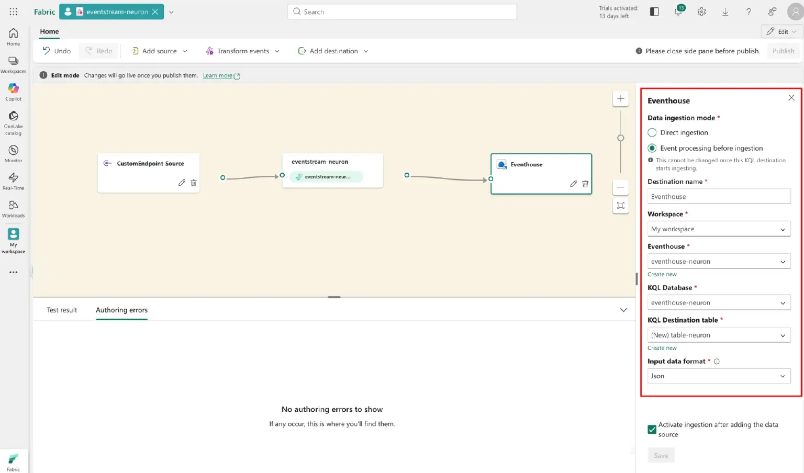Click the fit-to-view canvas icon
This screenshot has height=473, width=804.
click(x=620, y=206)
